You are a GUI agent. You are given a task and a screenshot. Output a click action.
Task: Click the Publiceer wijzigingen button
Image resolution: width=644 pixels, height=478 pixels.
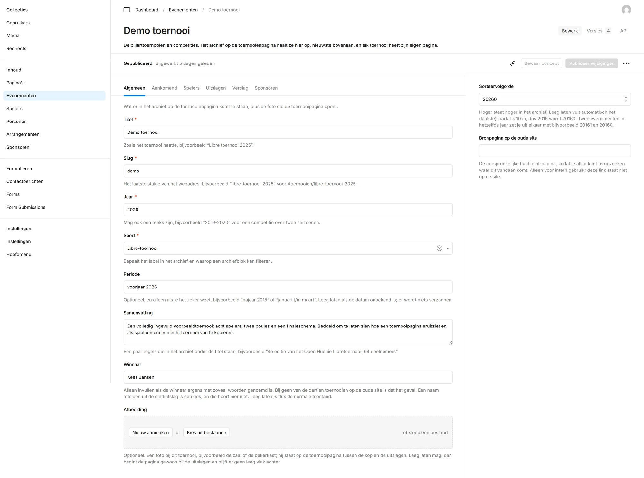pyautogui.click(x=592, y=63)
